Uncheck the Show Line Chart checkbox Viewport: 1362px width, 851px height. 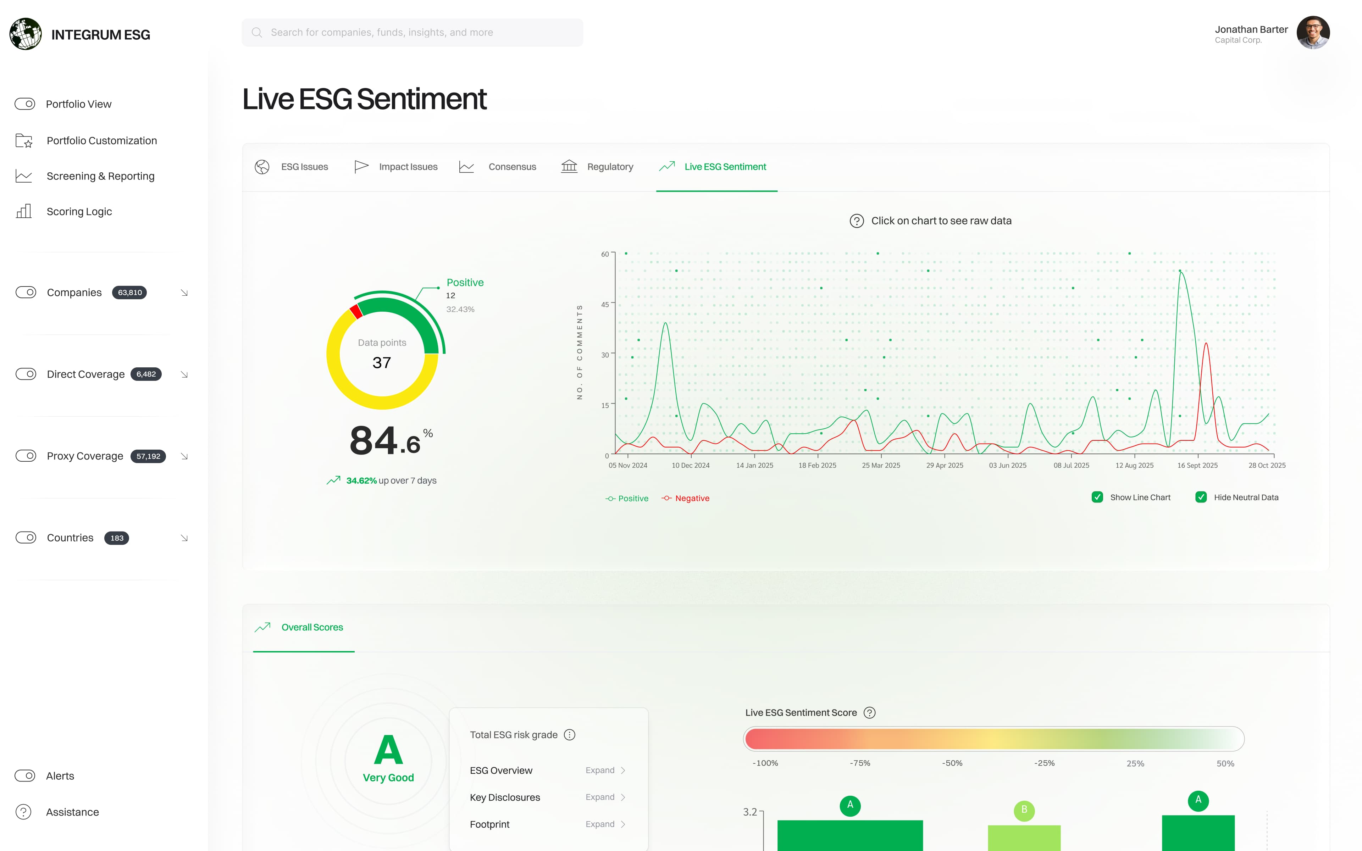tap(1097, 497)
